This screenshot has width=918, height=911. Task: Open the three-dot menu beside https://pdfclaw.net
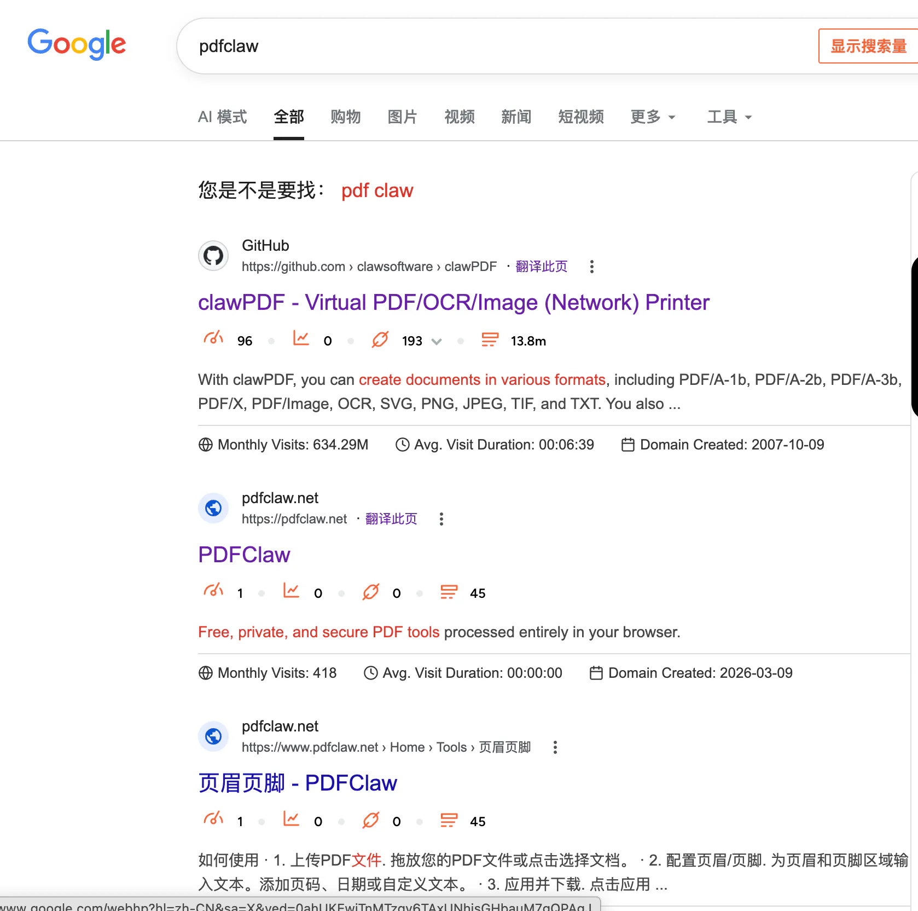click(441, 519)
